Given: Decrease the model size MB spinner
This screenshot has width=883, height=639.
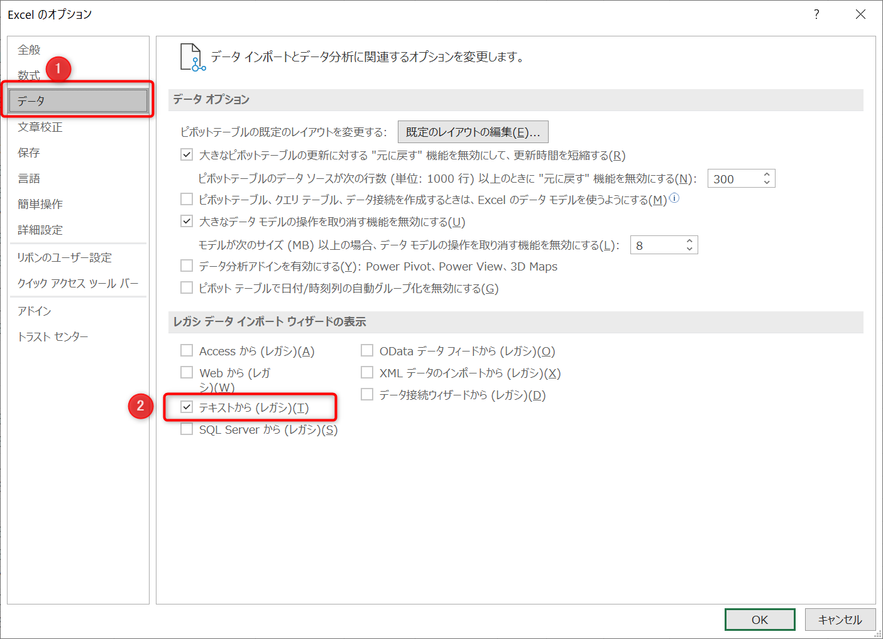Looking at the screenshot, I should (x=689, y=249).
